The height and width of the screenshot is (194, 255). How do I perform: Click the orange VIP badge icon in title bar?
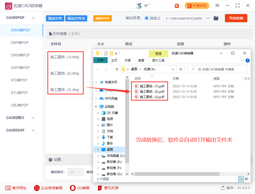click(x=177, y=6)
